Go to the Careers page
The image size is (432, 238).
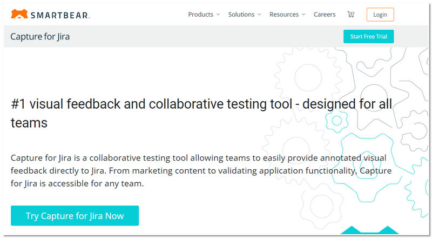(325, 15)
